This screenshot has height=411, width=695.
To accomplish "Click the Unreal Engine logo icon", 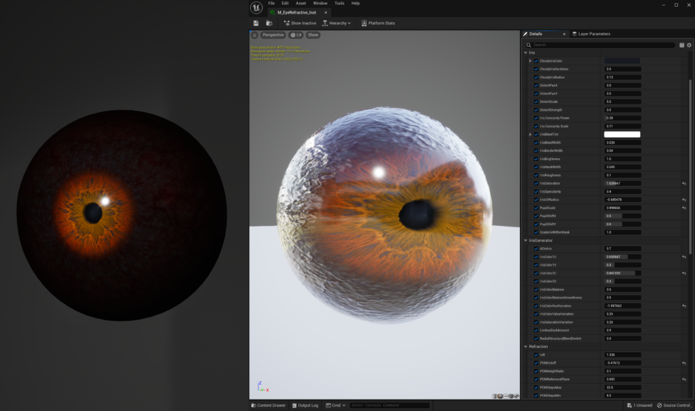I will coord(256,7).
